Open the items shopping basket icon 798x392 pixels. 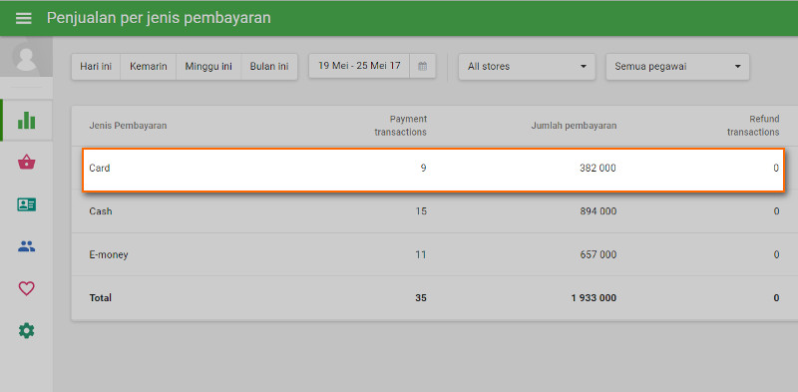pyautogui.click(x=27, y=163)
